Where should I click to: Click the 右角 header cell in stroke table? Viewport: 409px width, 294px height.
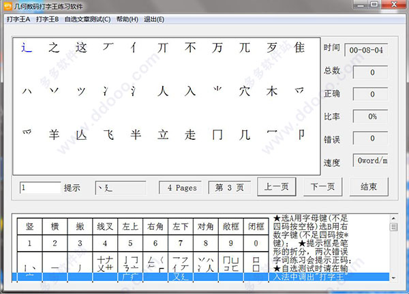[155, 226]
